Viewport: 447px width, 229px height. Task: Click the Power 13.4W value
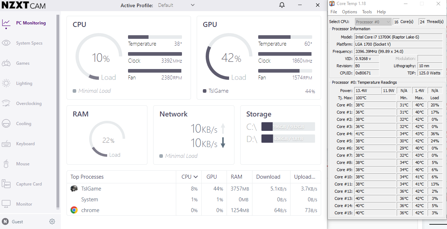(x=368, y=91)
